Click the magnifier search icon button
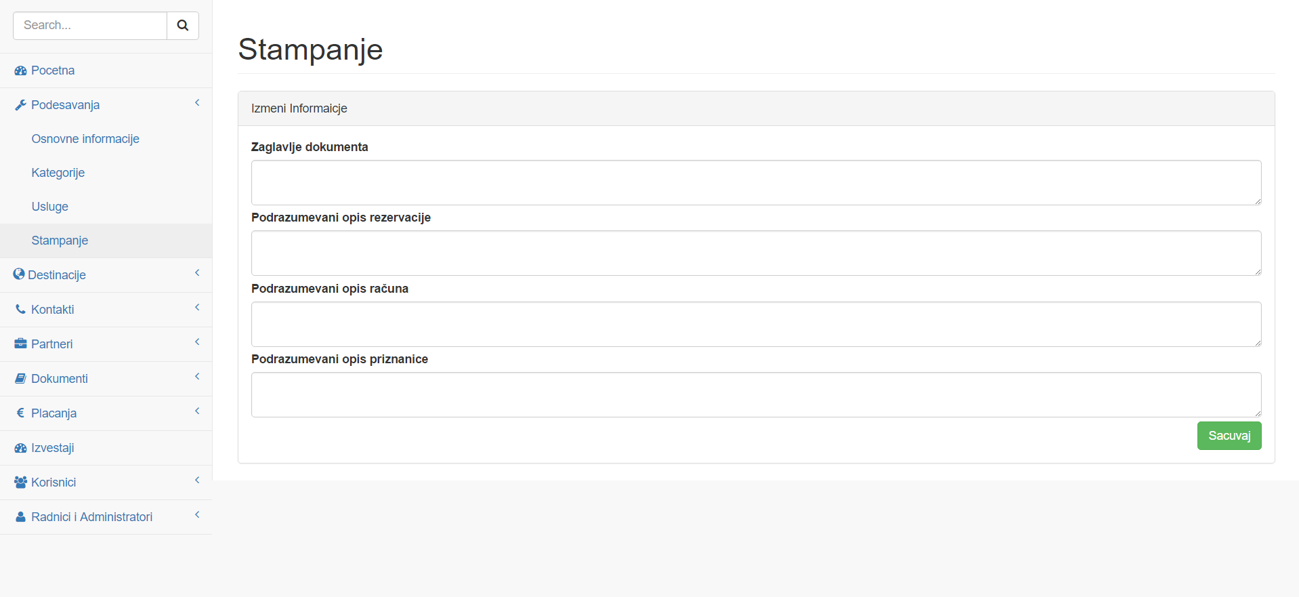Screen dimensions: 1299x597 tap(183, 26)
